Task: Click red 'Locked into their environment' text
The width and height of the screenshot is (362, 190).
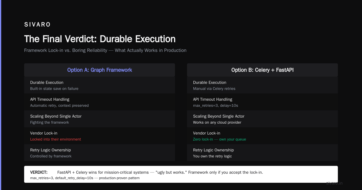Action: tap(56, 139)
